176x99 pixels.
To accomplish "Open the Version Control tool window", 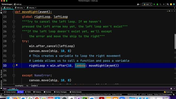I will [10, 92].
